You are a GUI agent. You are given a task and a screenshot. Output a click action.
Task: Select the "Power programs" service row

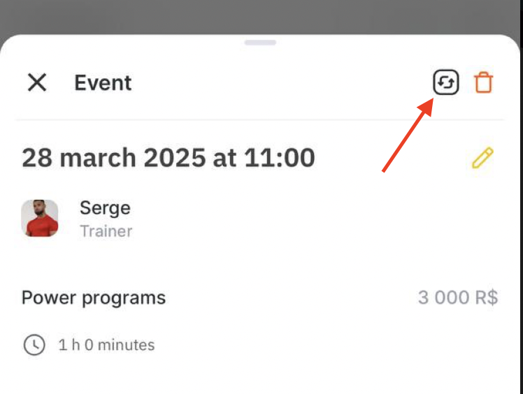pyautogui.click(x=260, y=298)
